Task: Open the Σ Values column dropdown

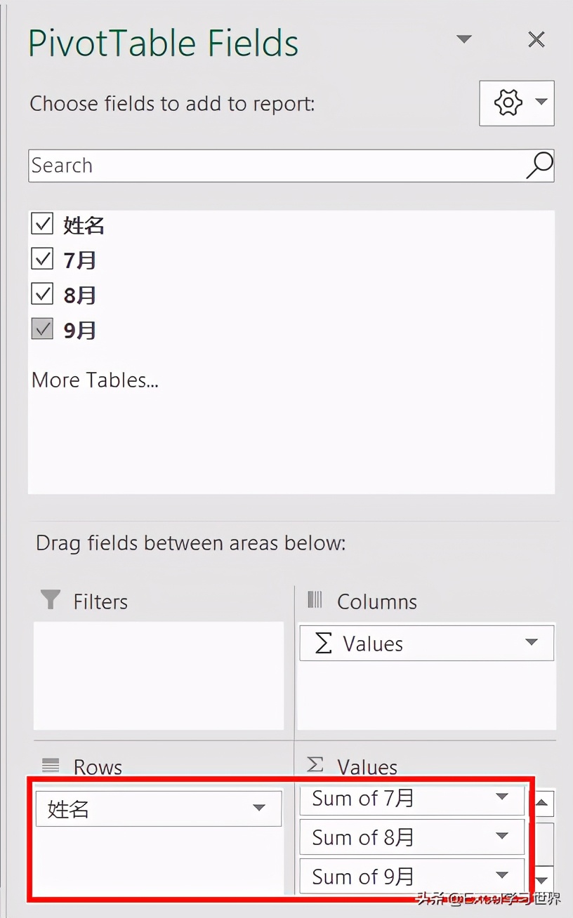Action: (532, 642)
